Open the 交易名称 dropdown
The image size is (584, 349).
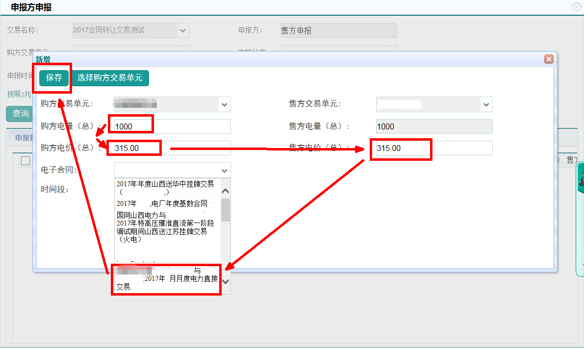pos(183,30)
